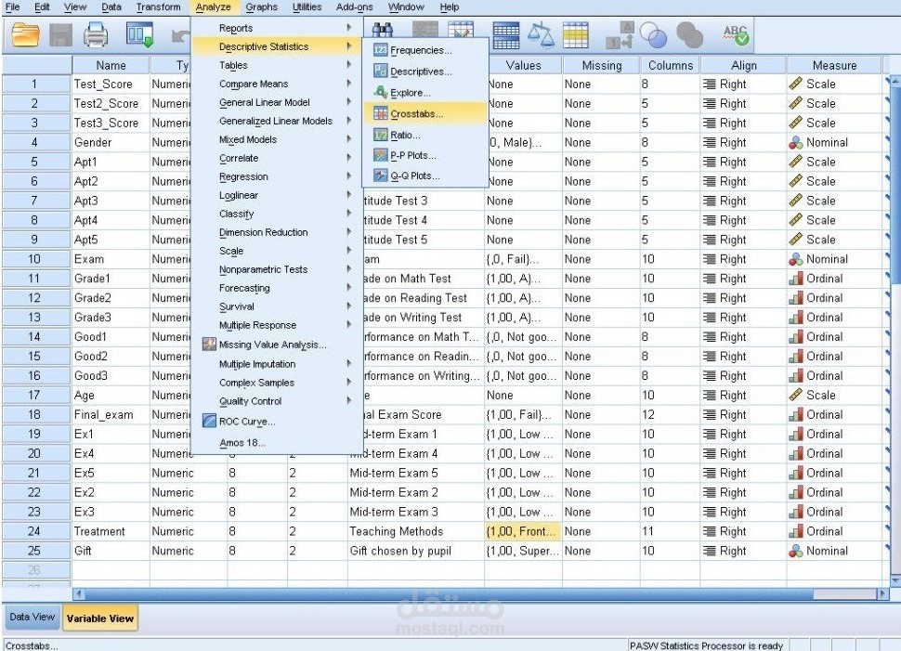The image size is (901, 651).
Task: Expand the Nonparametric Tests submenu
Action: (277, 269)
